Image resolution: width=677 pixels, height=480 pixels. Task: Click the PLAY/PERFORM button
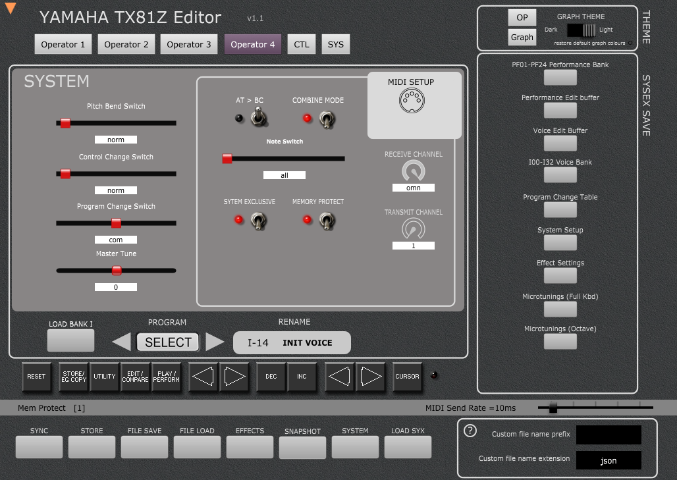[165, 377]
